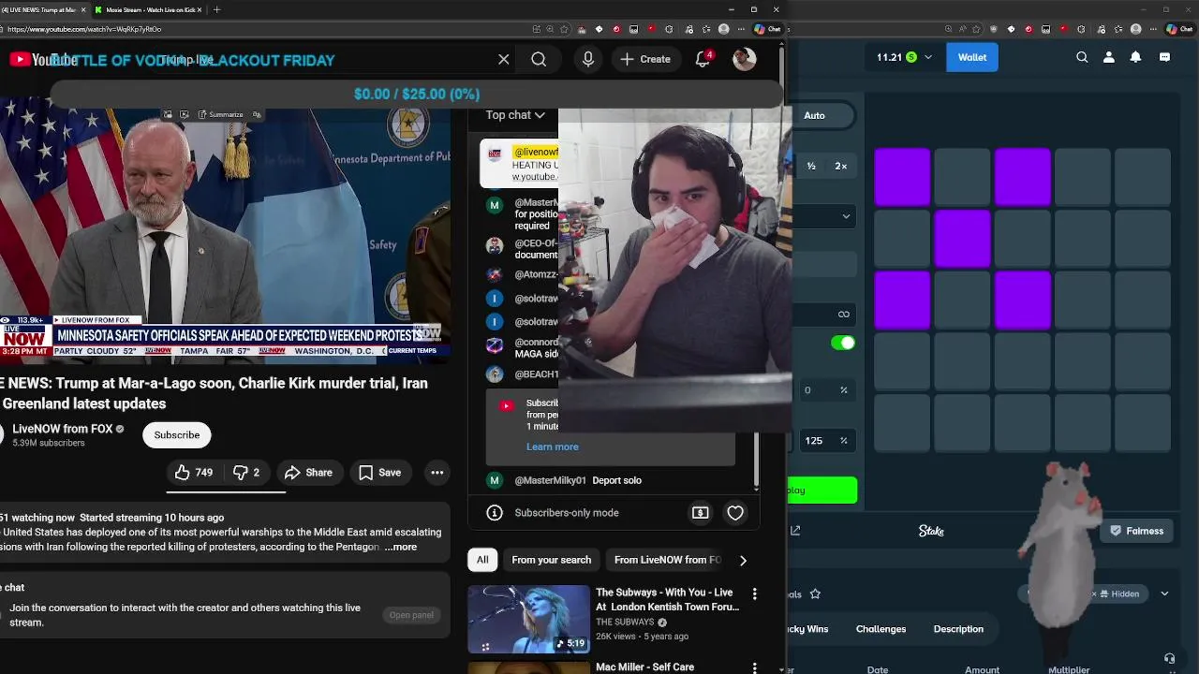Expand the description with ...more

(x=401, y=547)
